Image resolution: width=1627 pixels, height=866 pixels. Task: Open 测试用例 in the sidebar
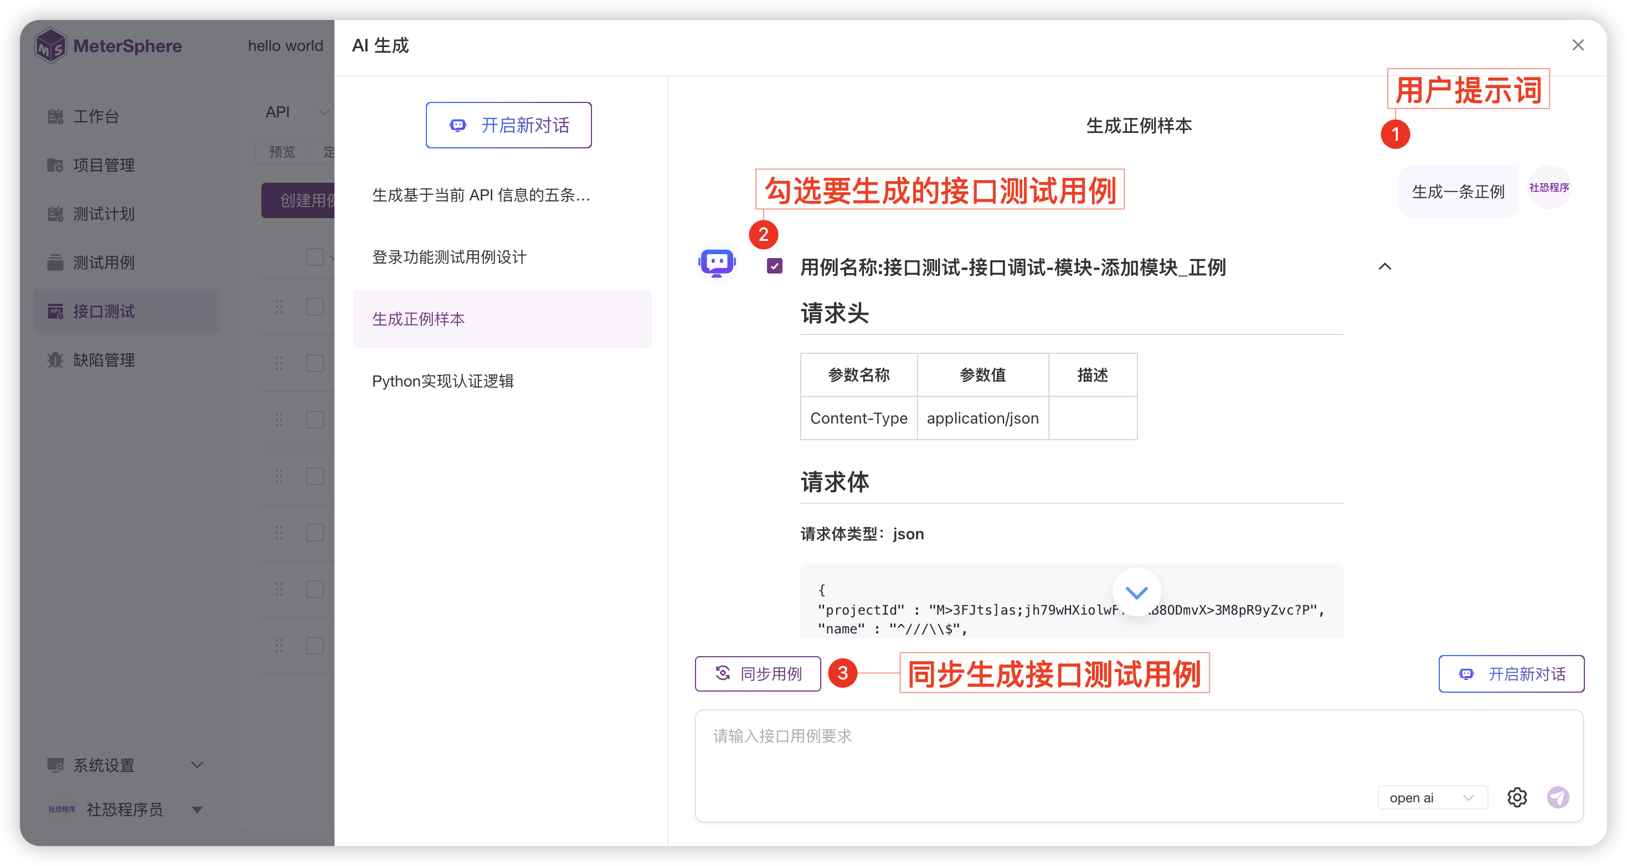click(x=126, y=262)
